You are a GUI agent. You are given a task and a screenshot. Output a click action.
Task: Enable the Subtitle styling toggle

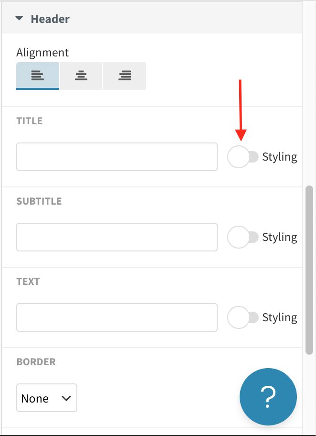click(243, 237)
